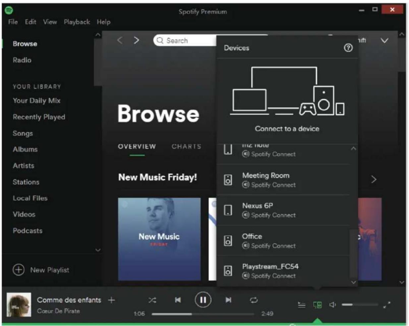Viewport: 409px width, 326px height.
Task: Close the Devices popup via the green devices icon
Action: pos(318,305)
